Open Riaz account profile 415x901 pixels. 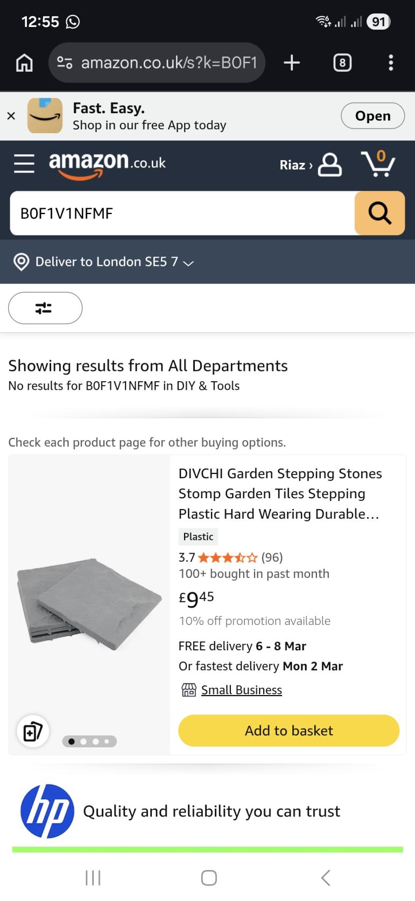coord(311,164)
